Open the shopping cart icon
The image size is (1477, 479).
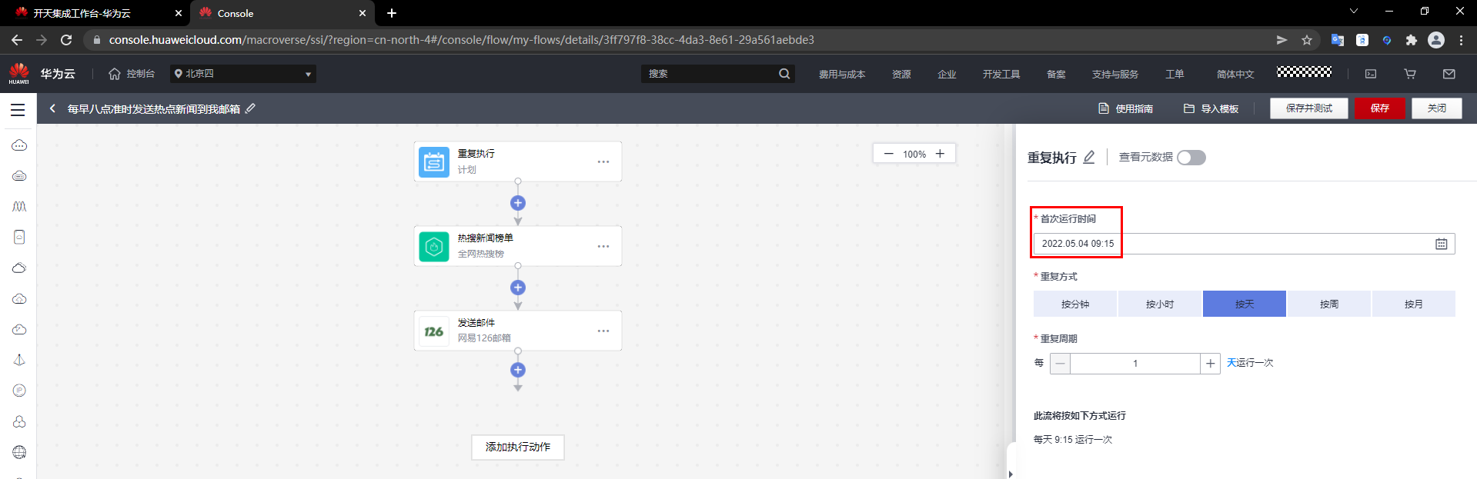[1410, 74]
